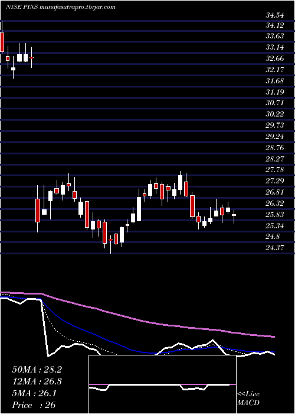
Task: Click the 32.17 price axis label
Action: pyautogui.click(x=275, y=70)
